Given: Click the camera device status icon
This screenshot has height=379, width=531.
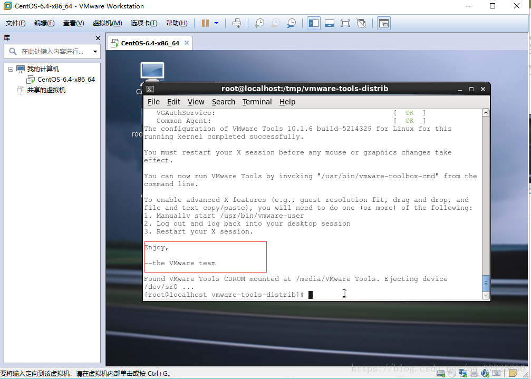Looking at the screenshot, I should (496, 373).
